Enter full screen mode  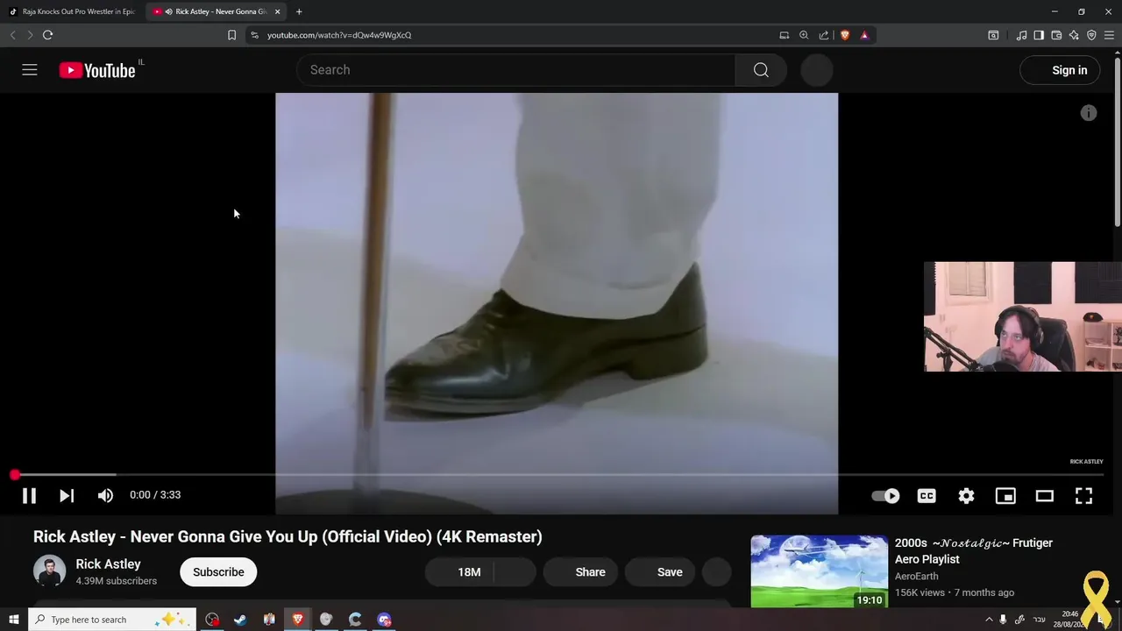point(1083,495)
